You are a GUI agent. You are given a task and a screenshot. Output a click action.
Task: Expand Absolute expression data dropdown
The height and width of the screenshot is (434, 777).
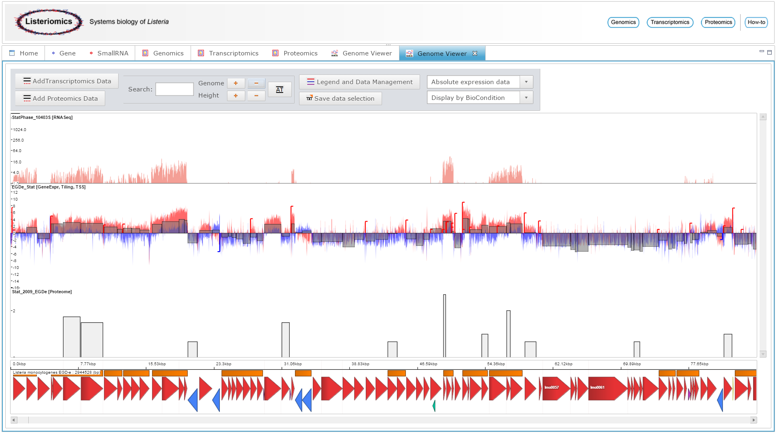(526, 82)
